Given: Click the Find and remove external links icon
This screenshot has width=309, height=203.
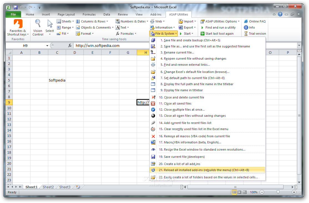Looking at the screenshot, I should tap(153, 65).
